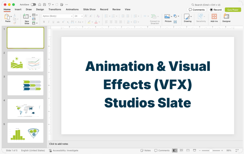244x154 pixels.
Task: Toggle Underline formatting
Action: coord(53,22)
